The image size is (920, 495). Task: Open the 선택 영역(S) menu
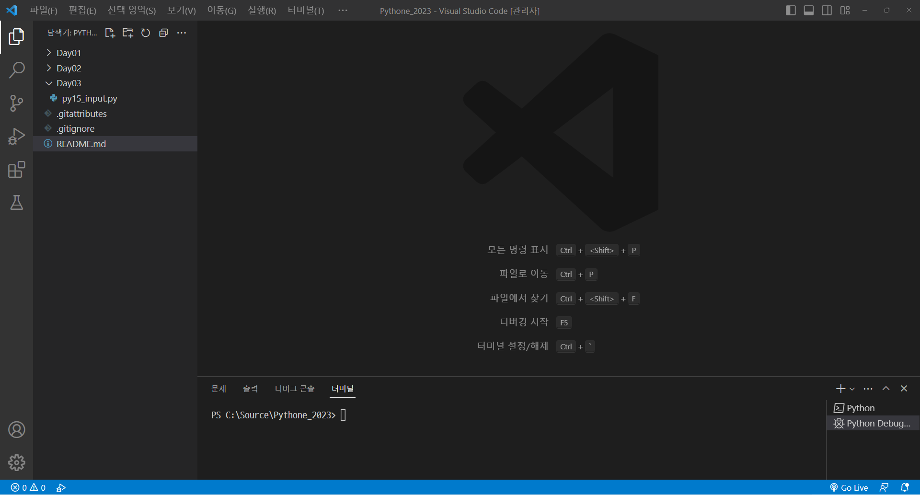coord(132,11)
